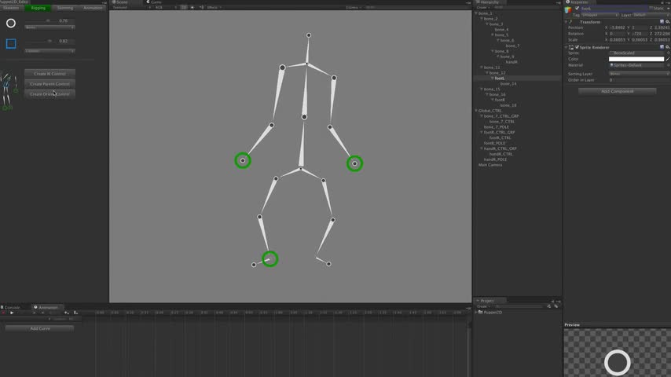This screenshot has height=377, width=671.
Task: Open Hierarchy Create dropdown
Action: click(483, 8)
